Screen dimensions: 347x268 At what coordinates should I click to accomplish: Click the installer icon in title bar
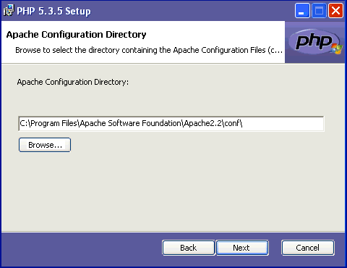tap(9, 11)
